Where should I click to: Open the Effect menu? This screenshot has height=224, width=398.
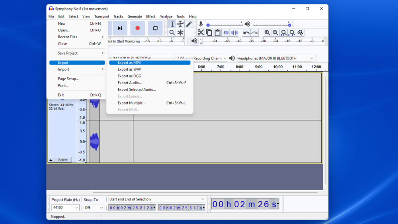150,16
